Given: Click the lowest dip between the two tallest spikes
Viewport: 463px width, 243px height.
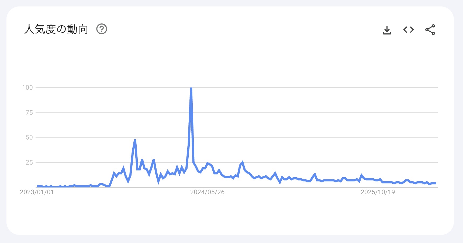Looking at the screenshot, I should (x=158, y=182).
